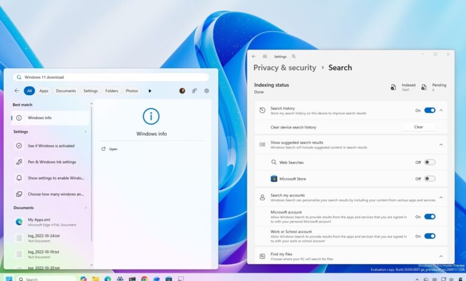
Task: Collapse the Search my accounts chevron
Action: [441, 197]
